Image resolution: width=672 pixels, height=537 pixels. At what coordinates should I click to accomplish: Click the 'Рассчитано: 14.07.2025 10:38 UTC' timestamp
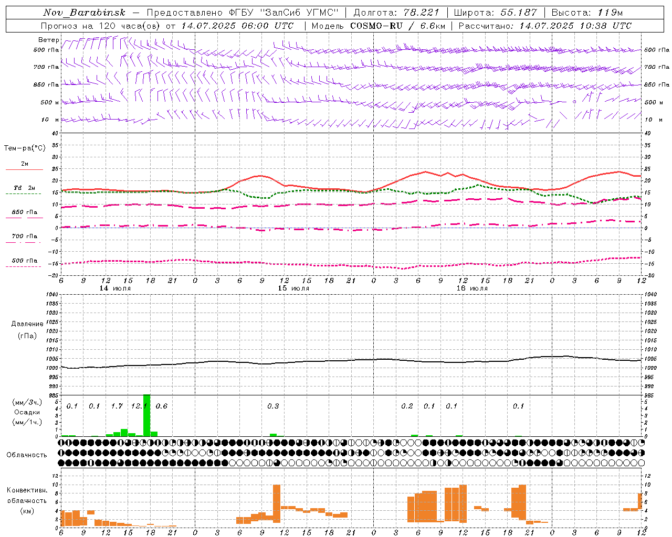pyautogui.click(x=545, y=26)
